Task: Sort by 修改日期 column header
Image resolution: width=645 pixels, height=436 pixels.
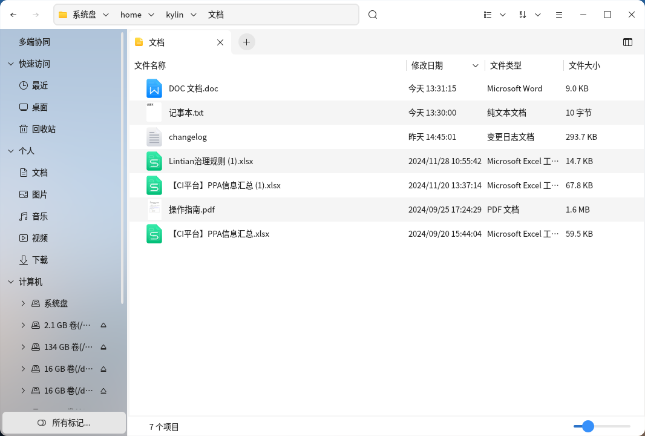Action: click(x=427, y=65)
